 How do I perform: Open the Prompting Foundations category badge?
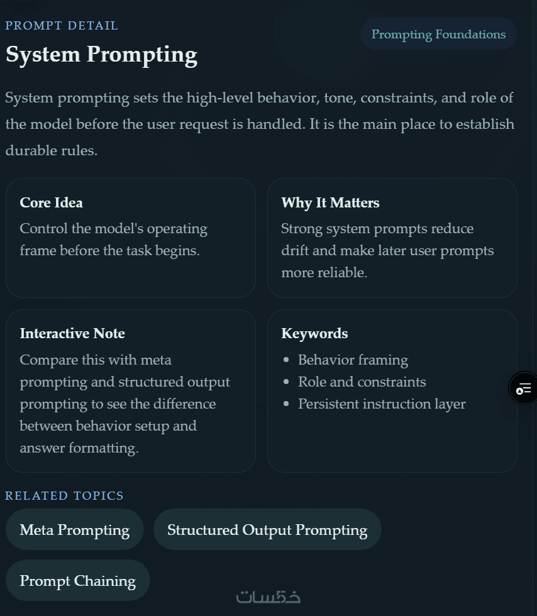(438, 34)
